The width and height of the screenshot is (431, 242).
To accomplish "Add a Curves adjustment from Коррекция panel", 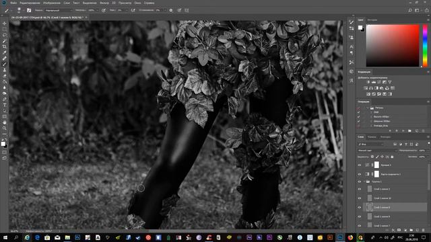I will (379, 82).
